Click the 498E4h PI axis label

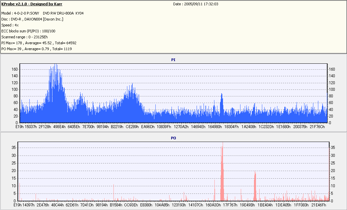click(59, 127)
